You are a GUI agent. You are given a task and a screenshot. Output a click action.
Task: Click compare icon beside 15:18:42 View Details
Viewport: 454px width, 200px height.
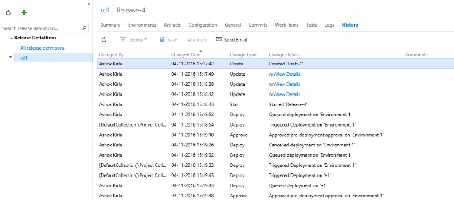pyautogui.click(x=272, y=95)
